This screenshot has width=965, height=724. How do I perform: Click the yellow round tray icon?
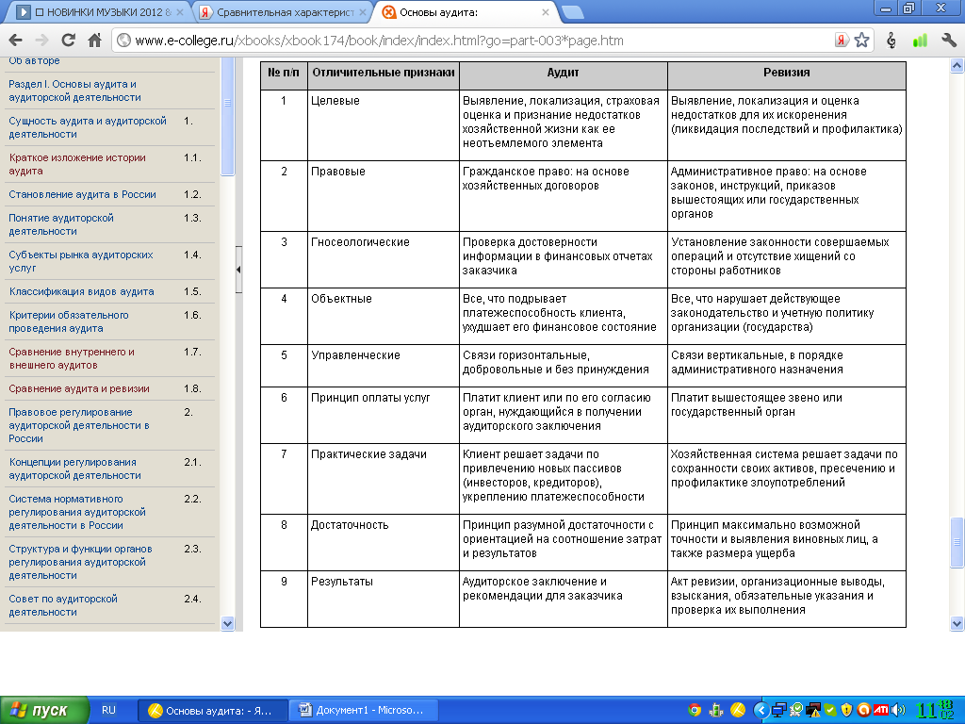pyautogui.click(x=737, y=710)
